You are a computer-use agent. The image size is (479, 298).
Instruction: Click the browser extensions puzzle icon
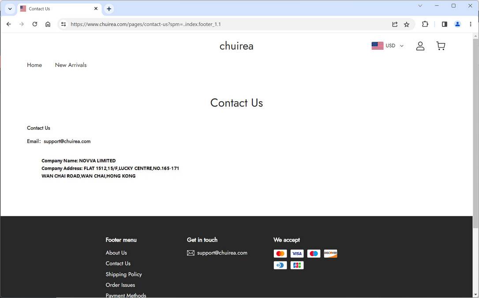(425, 24)
